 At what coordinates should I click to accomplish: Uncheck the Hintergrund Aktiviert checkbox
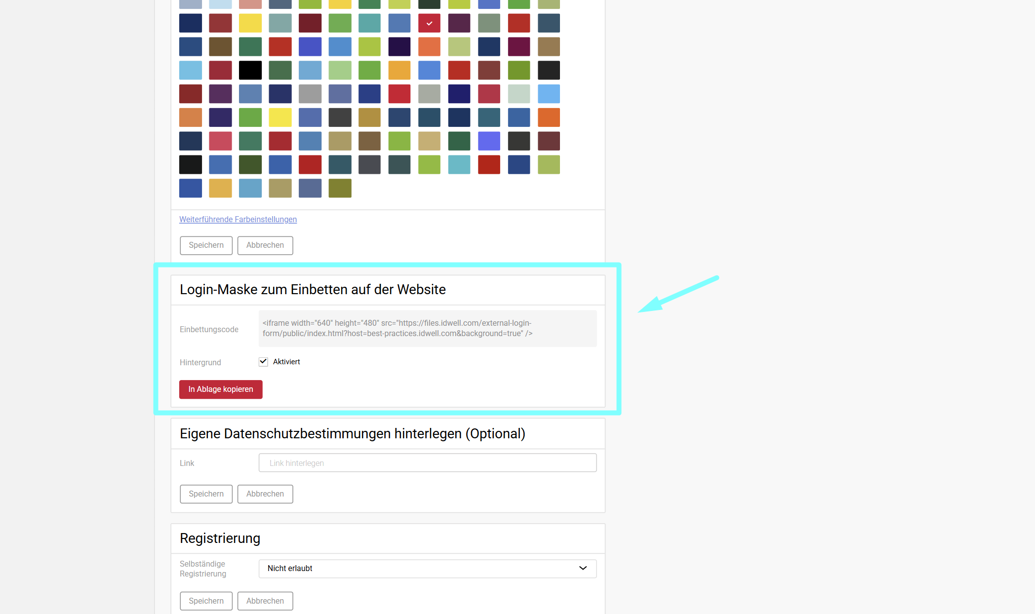pyautogui.click(x=263, y=362)
